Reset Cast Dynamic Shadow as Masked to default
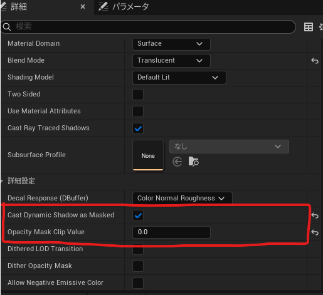Viewport: 323px width, 295px height. point(315,215)
